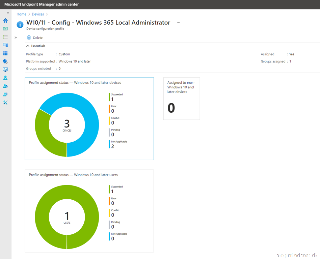Go to Devices breadcrumb link
The width and height of the screenshot is (320, 259).
38,14
